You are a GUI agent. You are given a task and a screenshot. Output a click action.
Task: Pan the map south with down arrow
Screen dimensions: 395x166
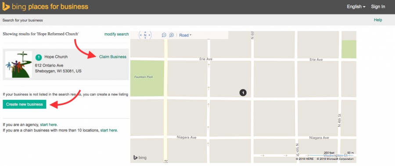coord(145,39)
